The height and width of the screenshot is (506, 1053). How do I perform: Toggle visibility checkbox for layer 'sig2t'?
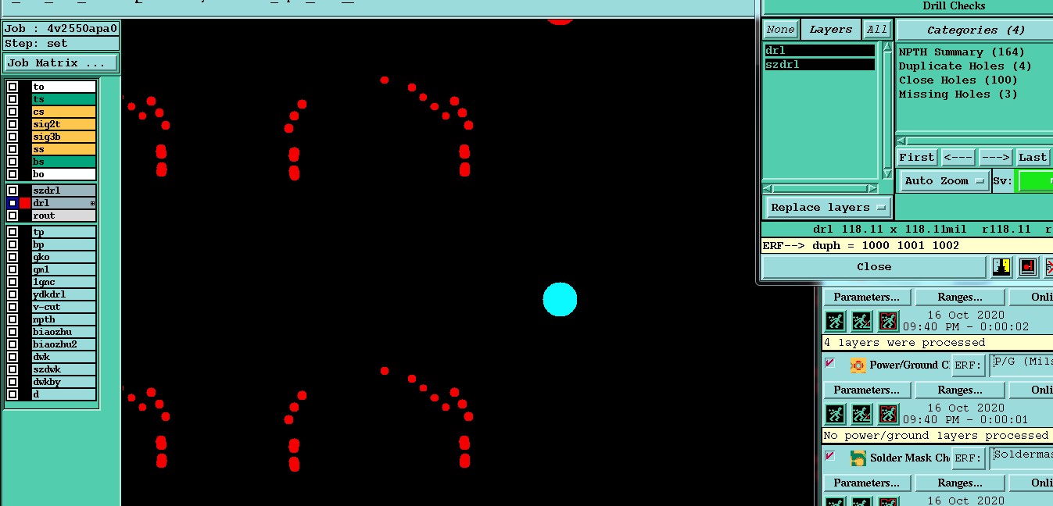point(13,124)
